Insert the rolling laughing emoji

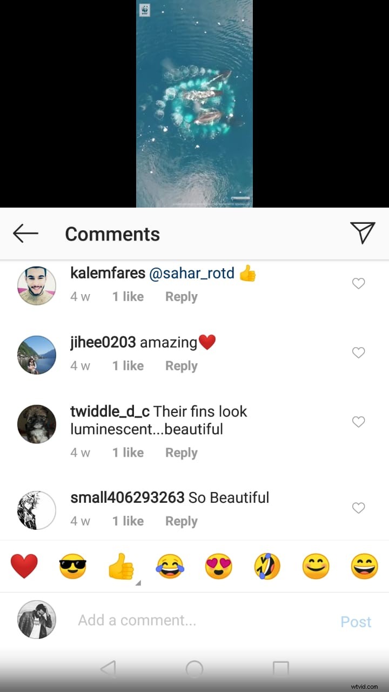coord(267,567)
